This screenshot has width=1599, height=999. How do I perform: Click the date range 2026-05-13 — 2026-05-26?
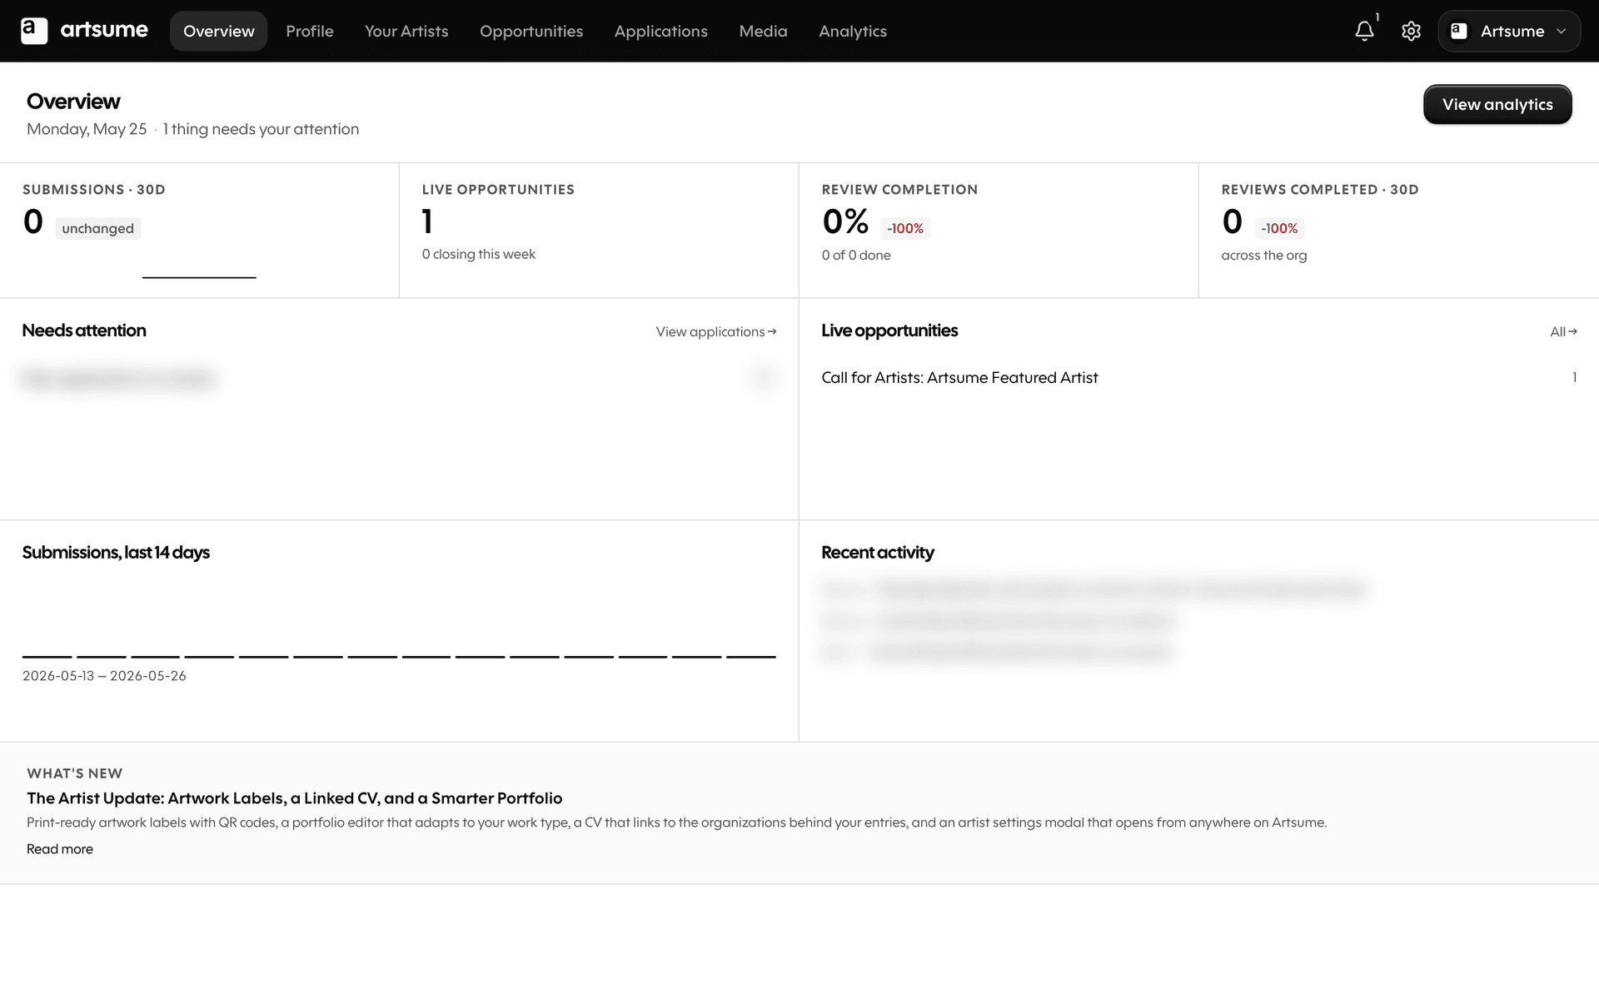104,676
